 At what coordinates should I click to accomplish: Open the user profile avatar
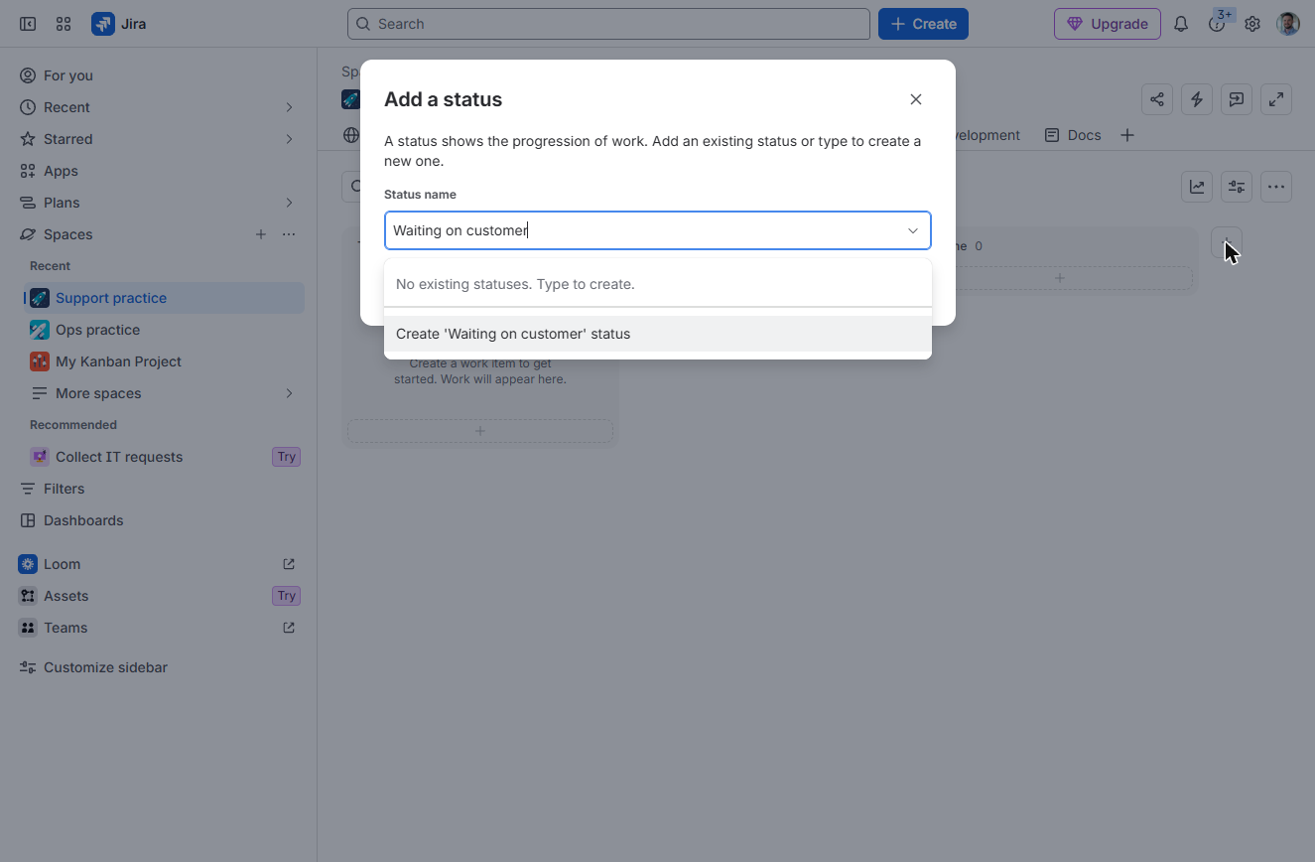tap(1288, 24)
